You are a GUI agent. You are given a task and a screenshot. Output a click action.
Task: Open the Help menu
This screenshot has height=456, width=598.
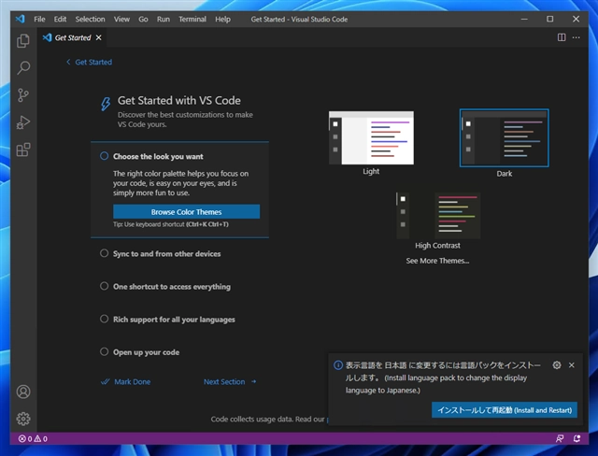click(x=222, y=19)
